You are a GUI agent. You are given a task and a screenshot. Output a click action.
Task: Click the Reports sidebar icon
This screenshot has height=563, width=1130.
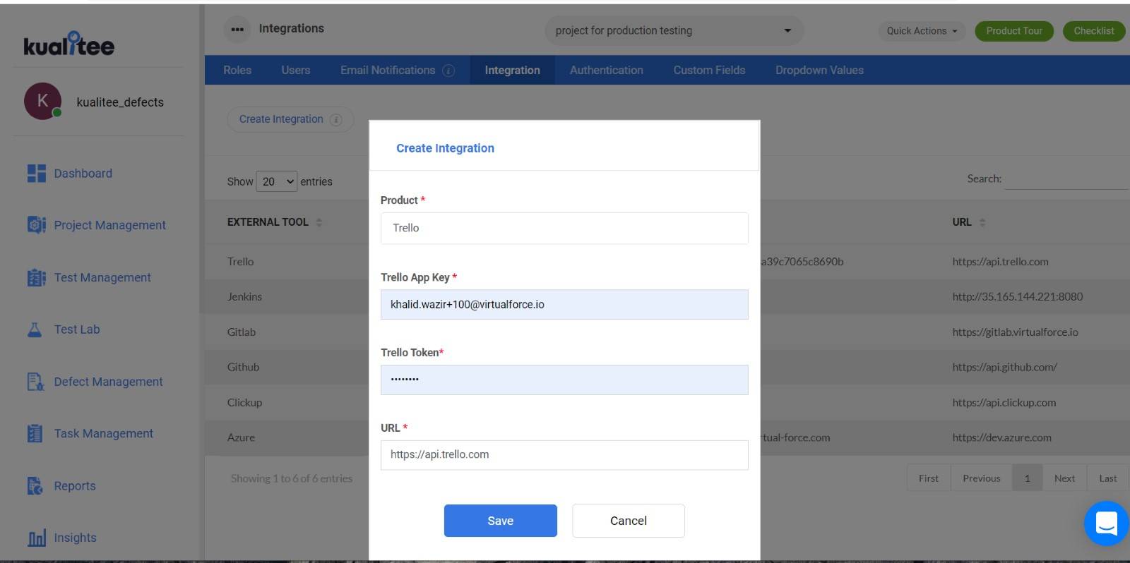coord(35,485)
